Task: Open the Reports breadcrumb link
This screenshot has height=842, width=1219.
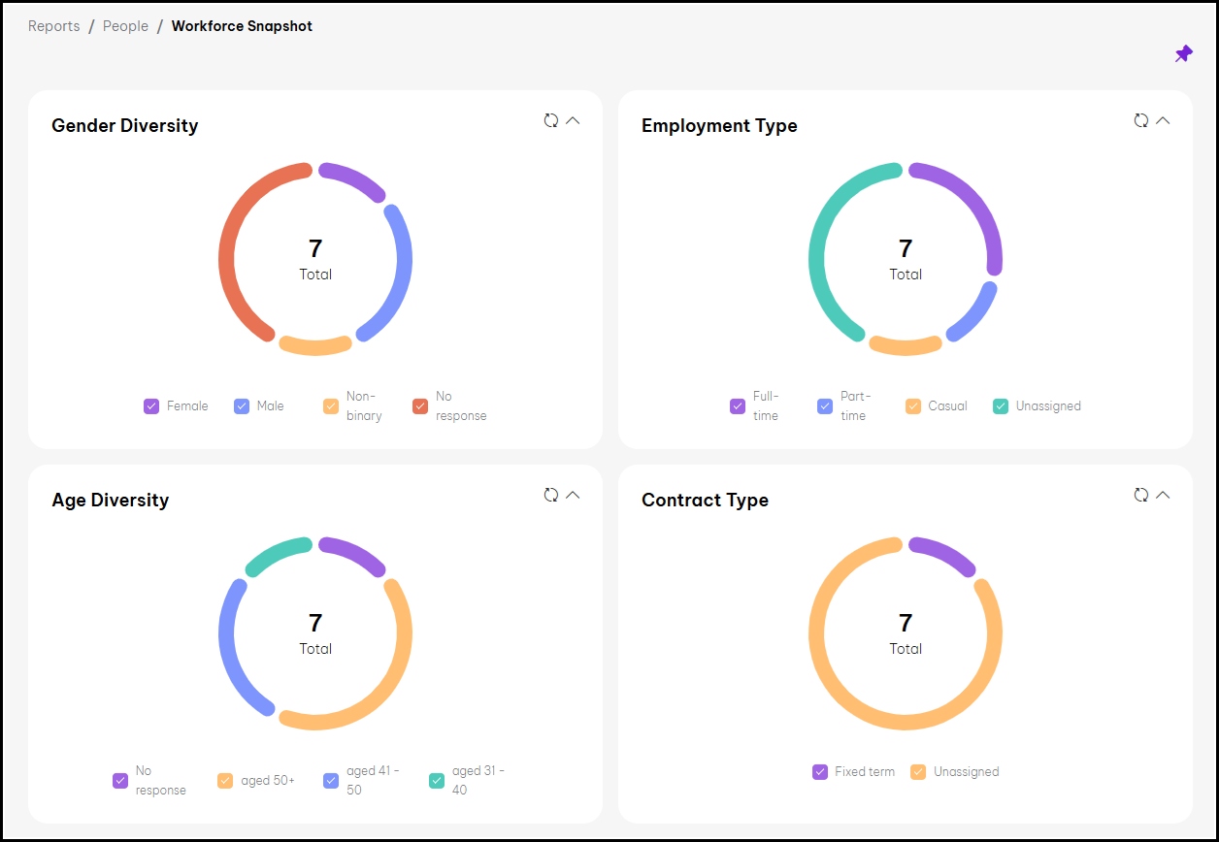Action: [54, 26]
